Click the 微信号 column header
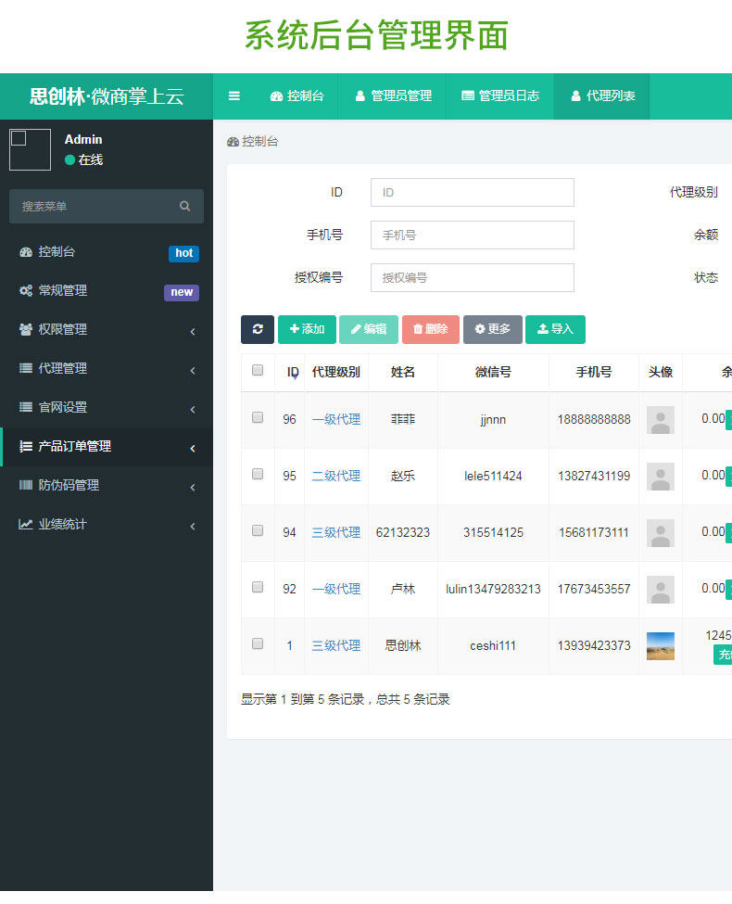The image size is (732, 904). 493,373
